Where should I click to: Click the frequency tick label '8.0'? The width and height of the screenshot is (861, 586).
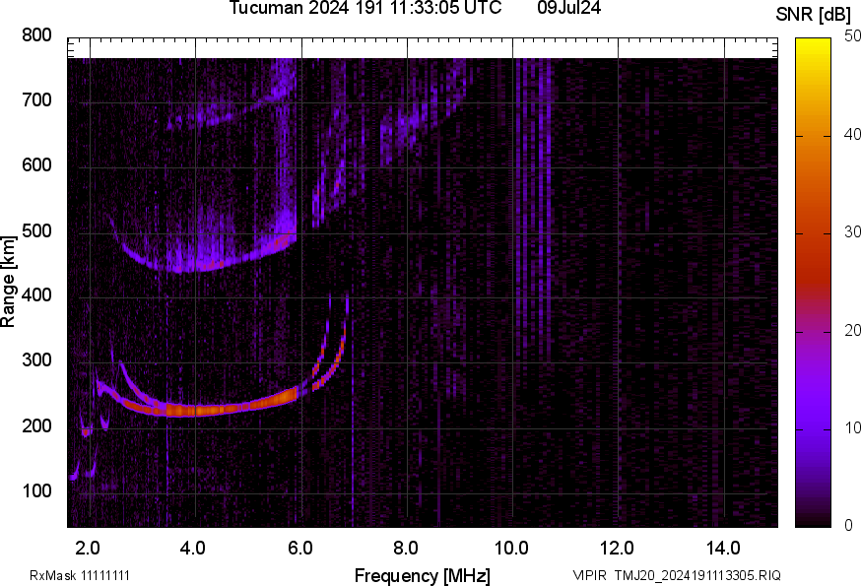click(x=405, y=549)
